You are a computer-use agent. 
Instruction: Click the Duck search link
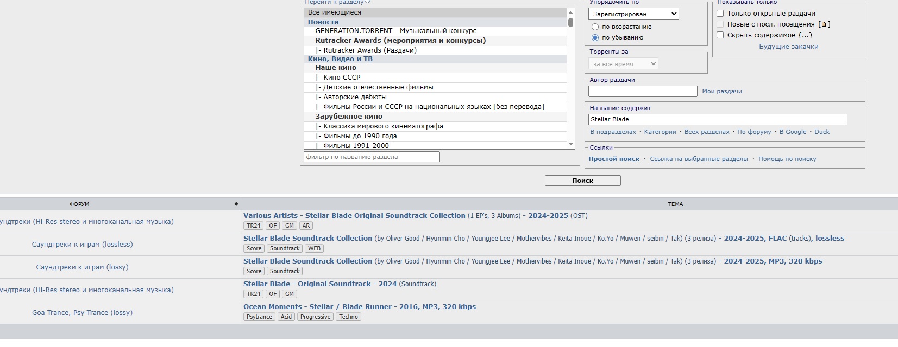tap(822, 132)
